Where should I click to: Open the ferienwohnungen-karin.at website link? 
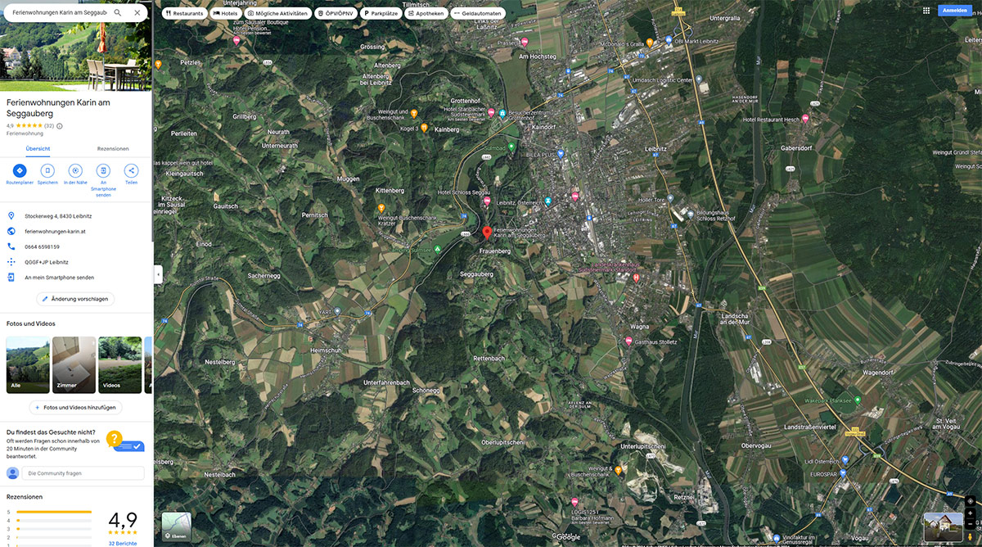[55, 231]
